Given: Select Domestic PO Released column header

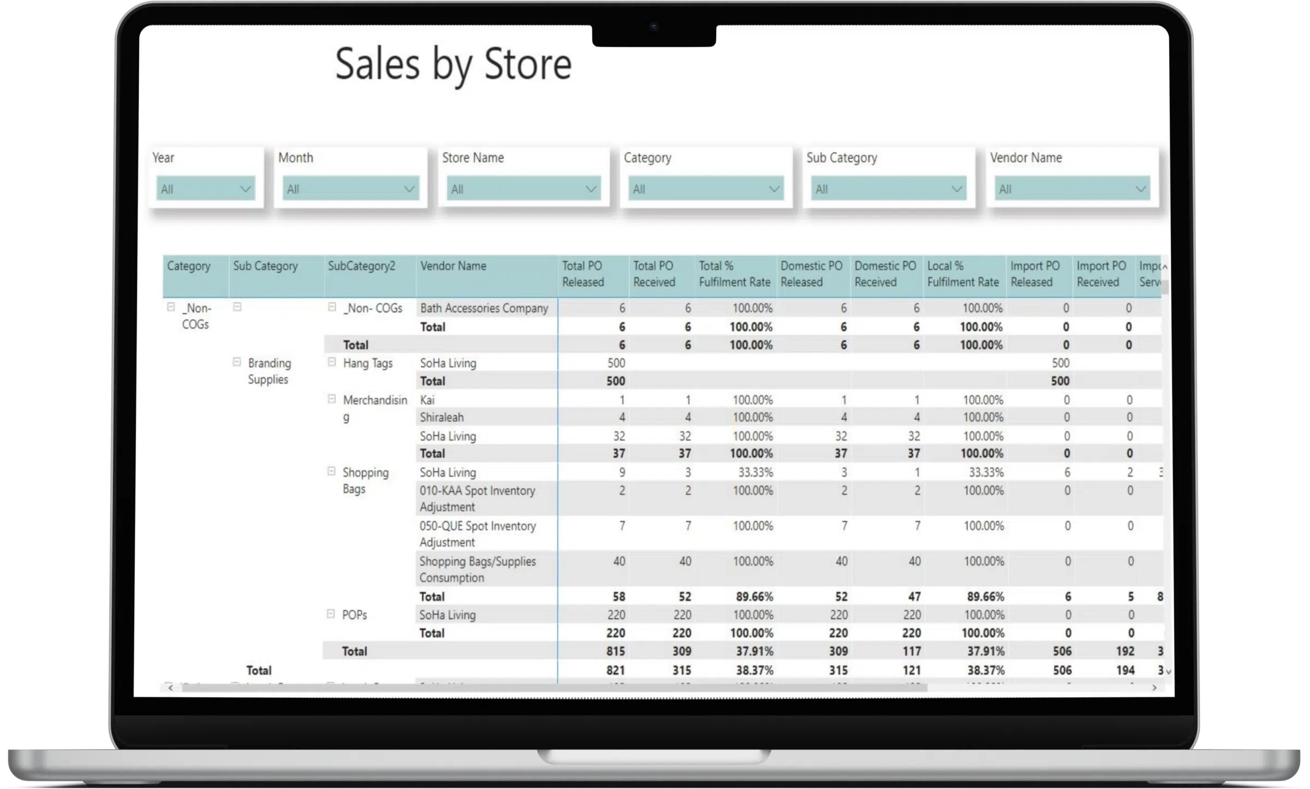Looking at the screenshot, I should click(811, 274).
